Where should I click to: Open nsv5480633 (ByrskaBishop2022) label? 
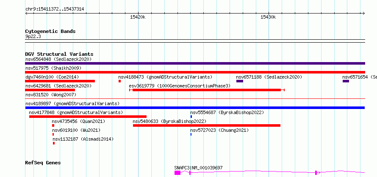click(169, 121)
